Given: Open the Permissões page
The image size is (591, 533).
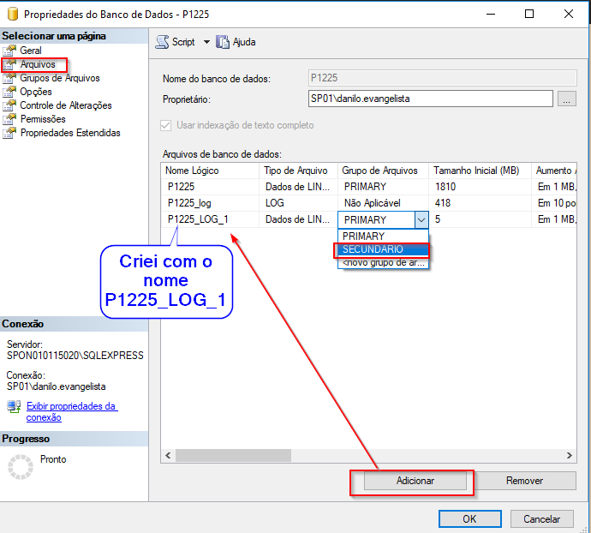Looking at the screenshot, I should pos(43,119).
